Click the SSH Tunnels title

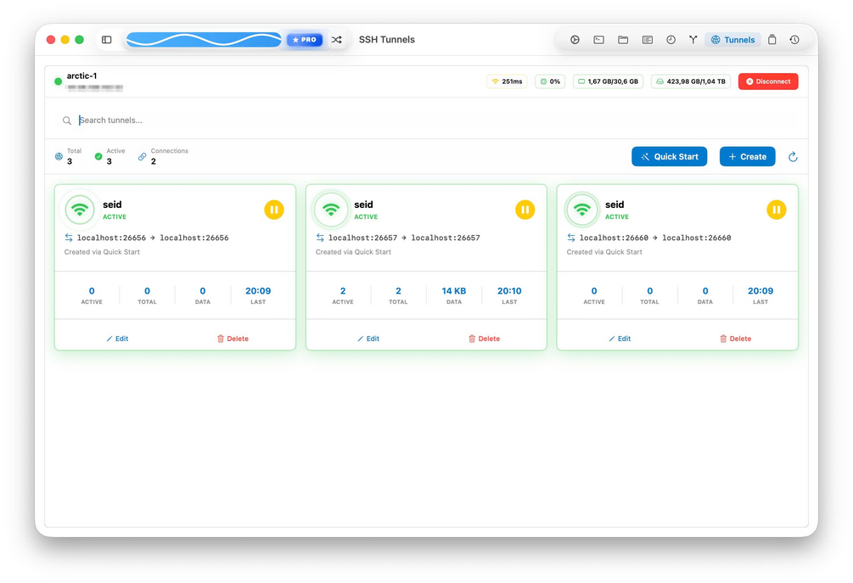pyautogui.click(x=387, y=40)
